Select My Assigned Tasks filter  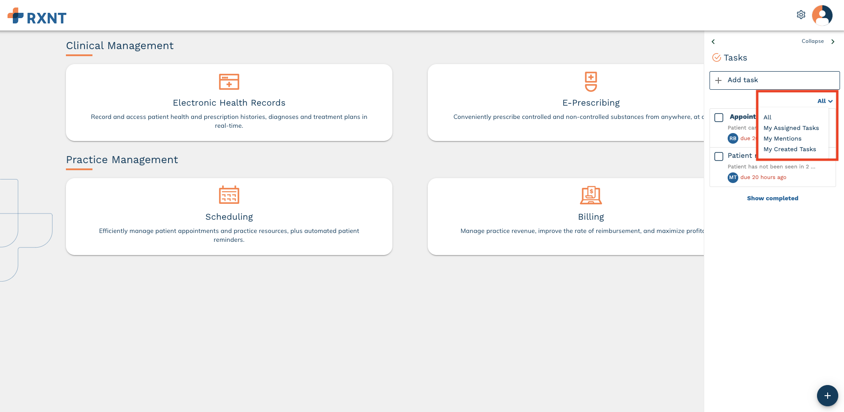pyautogui.click(x=791, y=128)
